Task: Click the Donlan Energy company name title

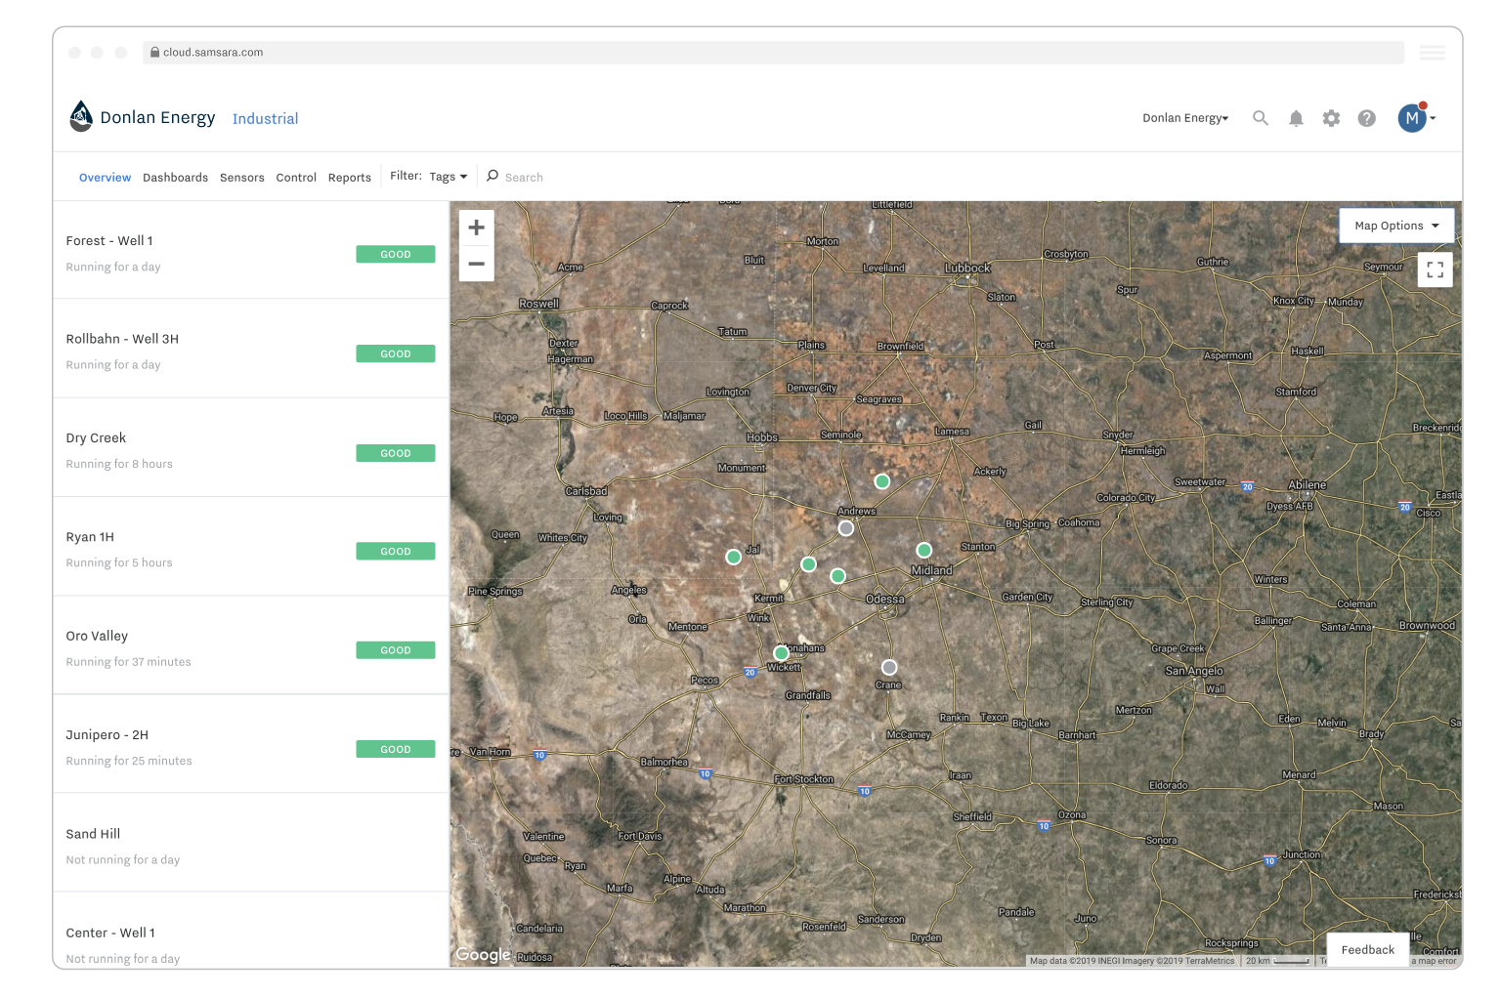Action: tap(157, 117)
